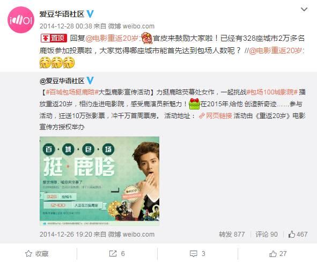Toggle 收藏 favorite star for this post
This screenshot has width=317, height=264.
[x=37, y=254]
